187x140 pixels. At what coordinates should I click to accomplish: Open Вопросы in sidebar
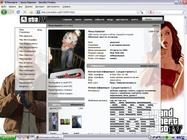coord(24,86)
